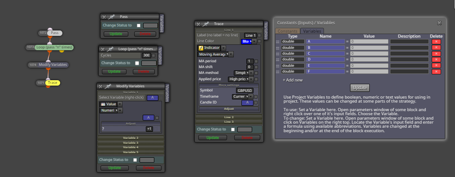Click the yellow output connector on Loop block
455x177 pixels.
click(x=61, y=51)
